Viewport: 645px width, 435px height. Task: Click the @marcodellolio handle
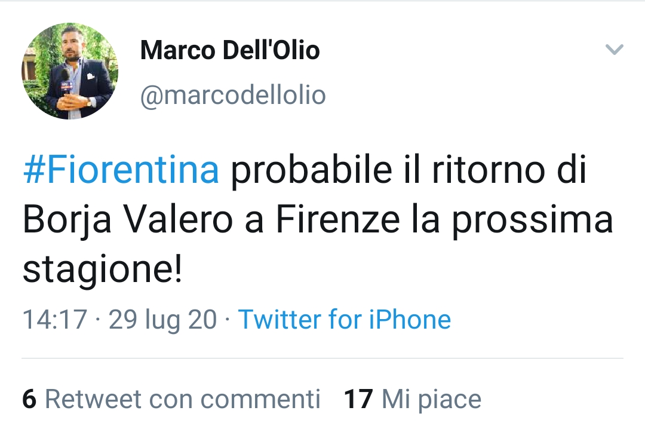point(233,96)
